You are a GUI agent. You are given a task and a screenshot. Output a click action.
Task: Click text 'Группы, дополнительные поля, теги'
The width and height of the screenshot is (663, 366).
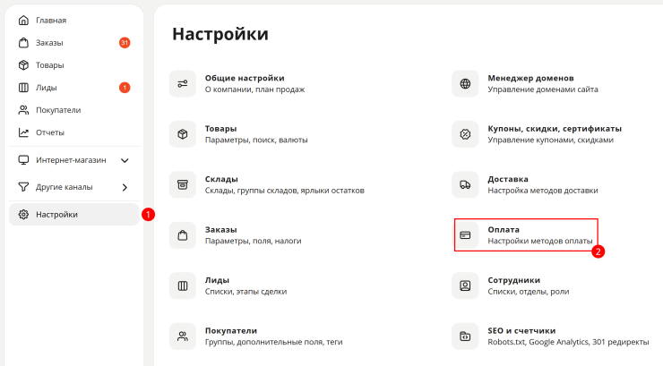[x=273, y=342]
